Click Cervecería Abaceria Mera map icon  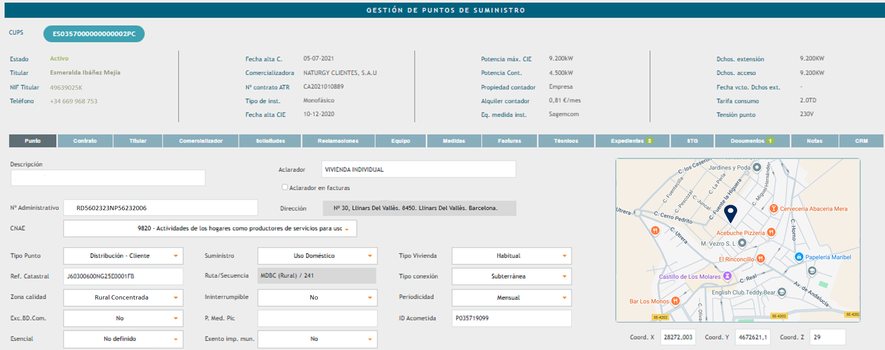(x=774, y=209)
